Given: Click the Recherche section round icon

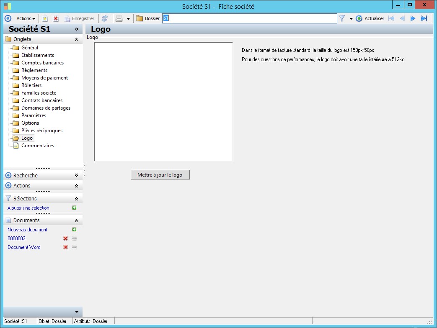Looking at the screenshot, I should (8, 175).
